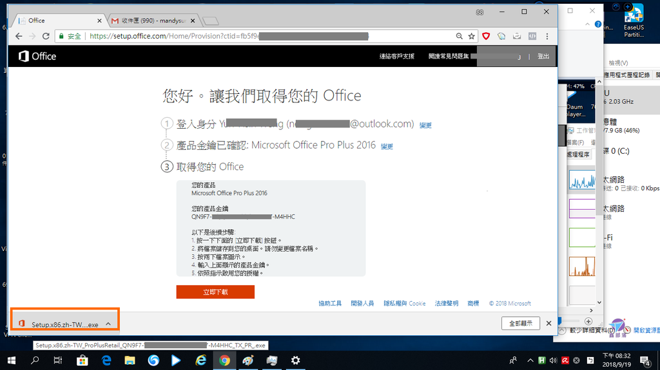Collapse the ribbon chevron in the back window
Image resolution: width=660 pixels, height=370 pixels.
tap(588, 24)
